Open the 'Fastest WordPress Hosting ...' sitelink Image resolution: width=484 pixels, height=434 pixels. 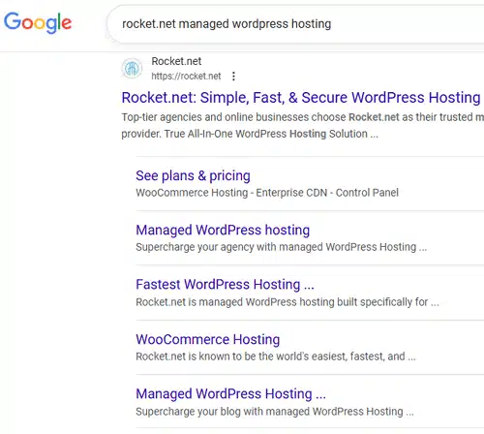click(x=225, y=285)
